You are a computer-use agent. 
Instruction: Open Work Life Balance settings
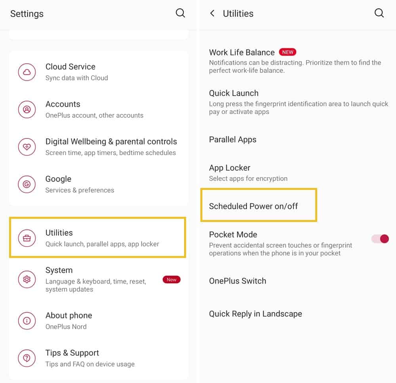click(297, 61)
